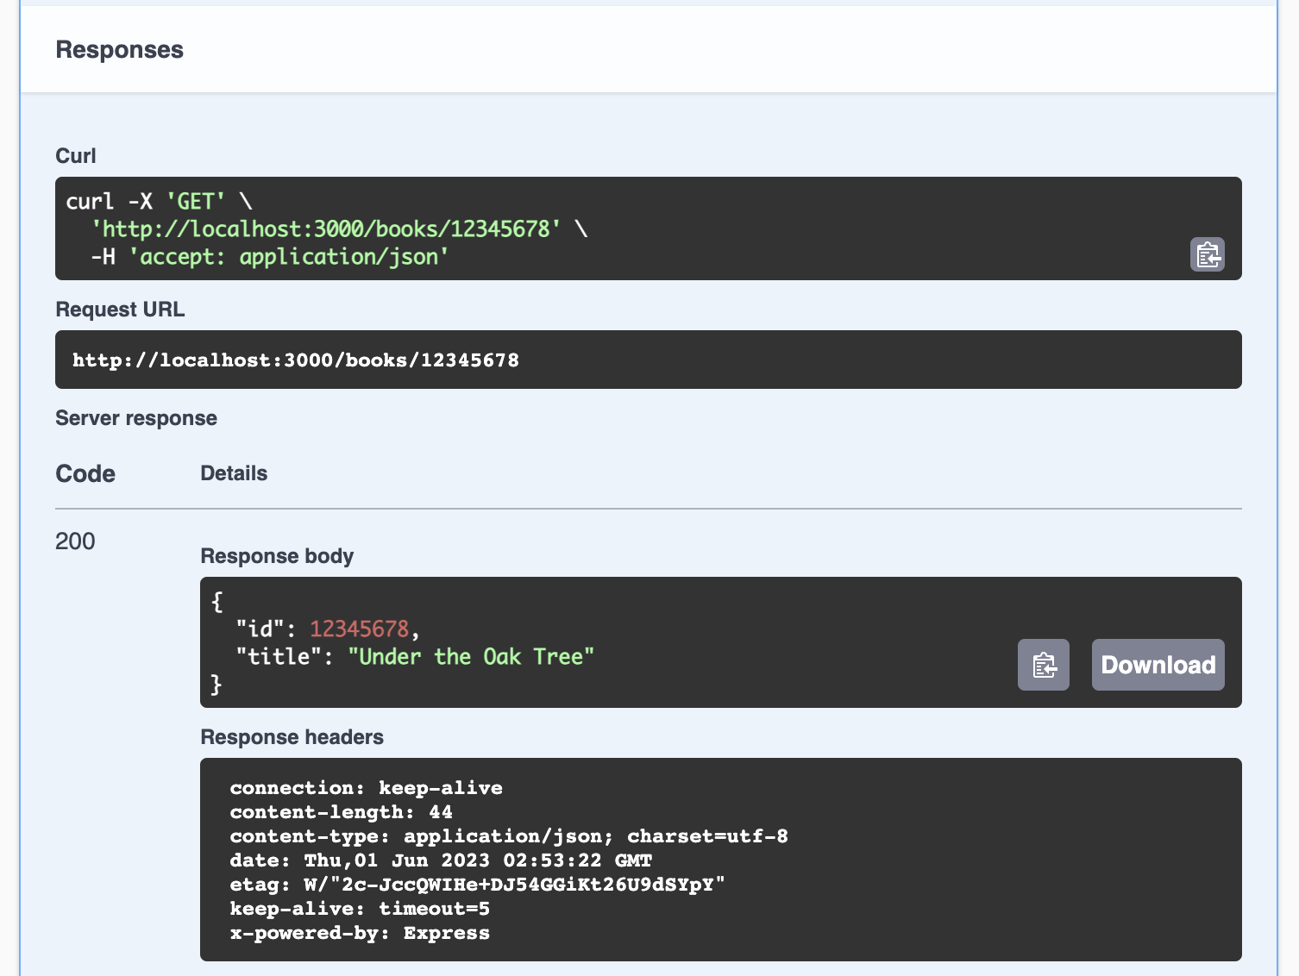Image resolution: width=1299 pixels, height=976 pixels.
Task: Copy the response body to clipboard
Action: 1043,665
